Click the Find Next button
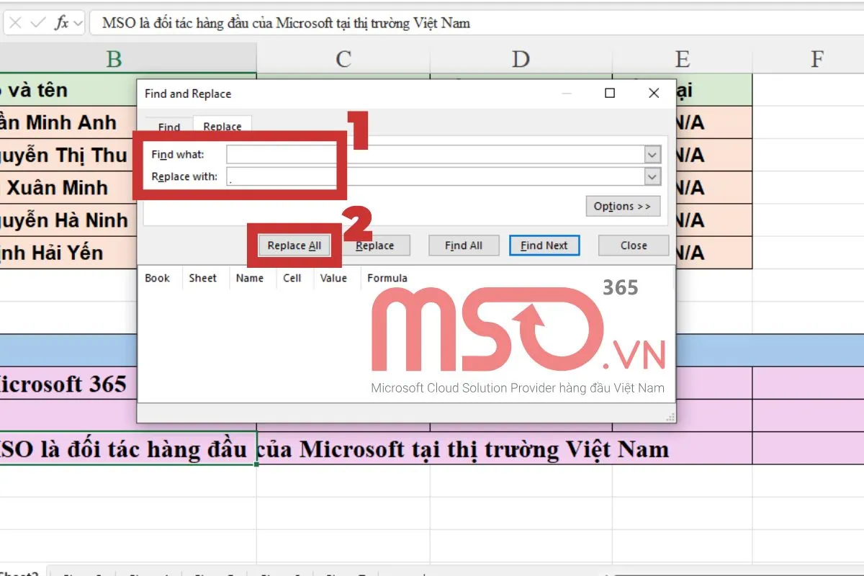 pyautogui.click(x=544, y=246)
